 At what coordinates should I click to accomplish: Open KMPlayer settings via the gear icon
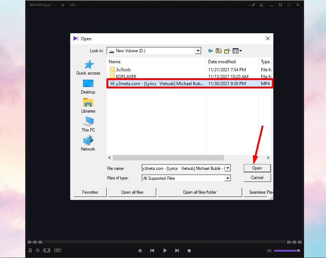[38, 251]
